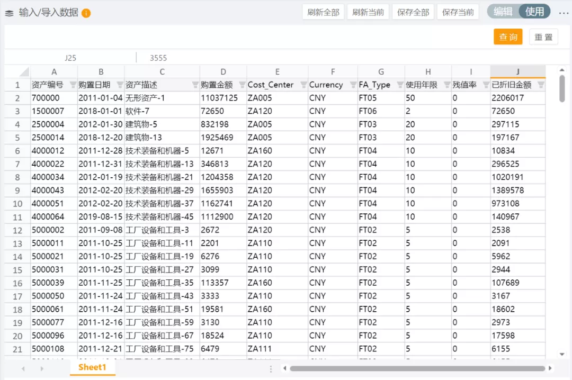The height and width of the screenshot is (380, 572).
Task: Select the Sheet1 tab
Action: click(x=92, y=367)
